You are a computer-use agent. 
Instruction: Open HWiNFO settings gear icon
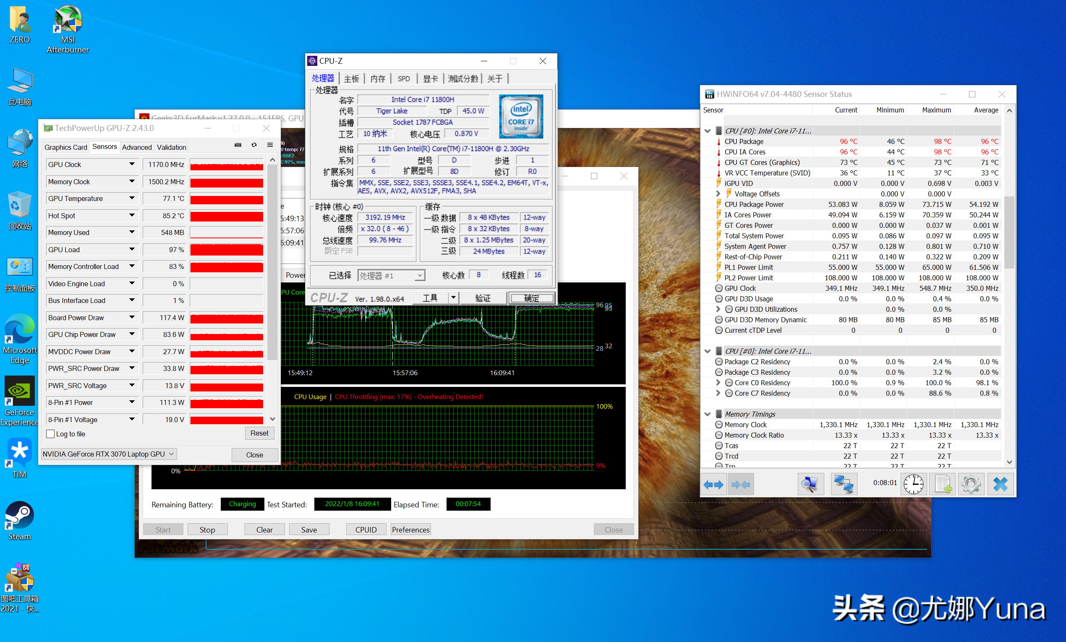[x=971, y=484]
